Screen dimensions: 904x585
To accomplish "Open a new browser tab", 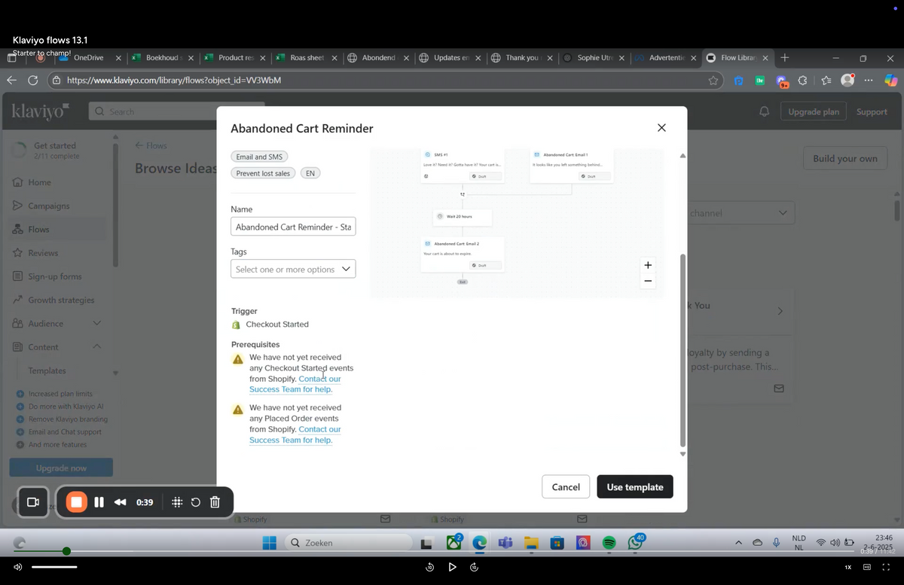I will click(x=784, y=57).
